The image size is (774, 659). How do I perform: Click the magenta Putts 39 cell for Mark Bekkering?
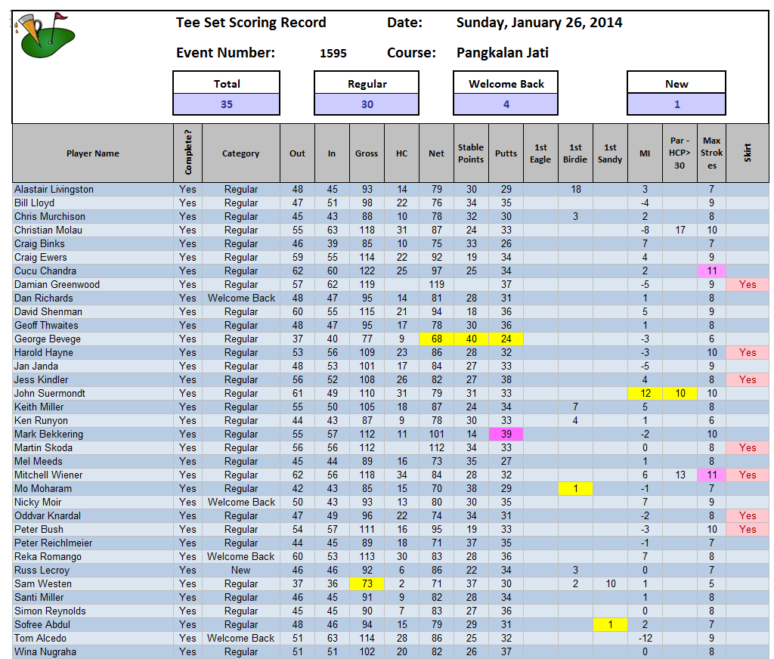[506, 435]
